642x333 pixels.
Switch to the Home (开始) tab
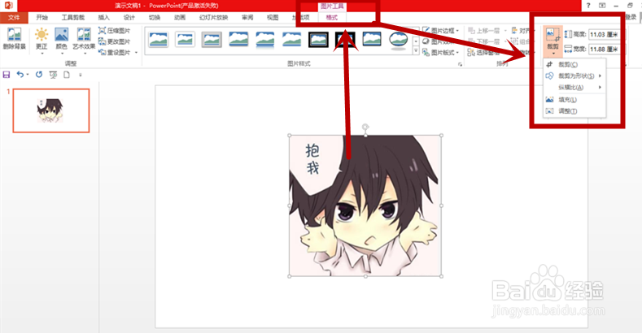41,17
